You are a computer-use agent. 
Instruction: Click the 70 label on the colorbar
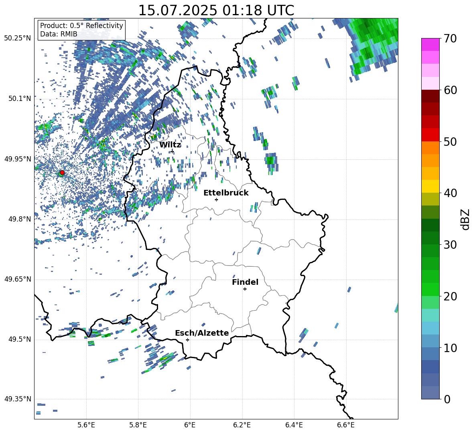click(x=450, y=38)
